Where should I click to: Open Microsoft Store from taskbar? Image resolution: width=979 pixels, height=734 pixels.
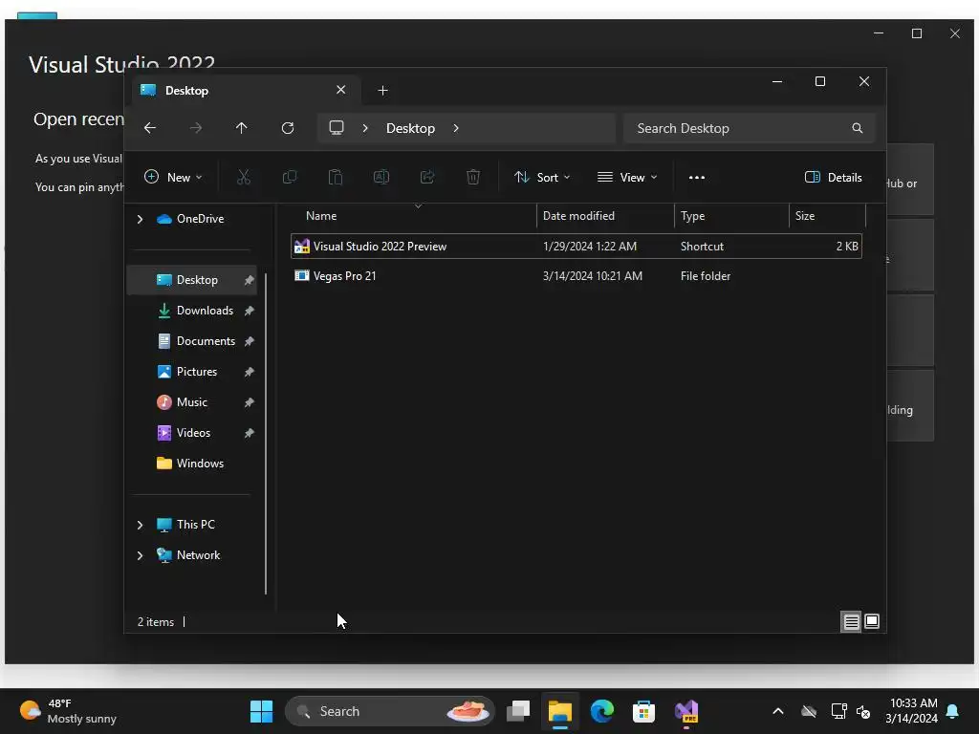click(643, 711)
